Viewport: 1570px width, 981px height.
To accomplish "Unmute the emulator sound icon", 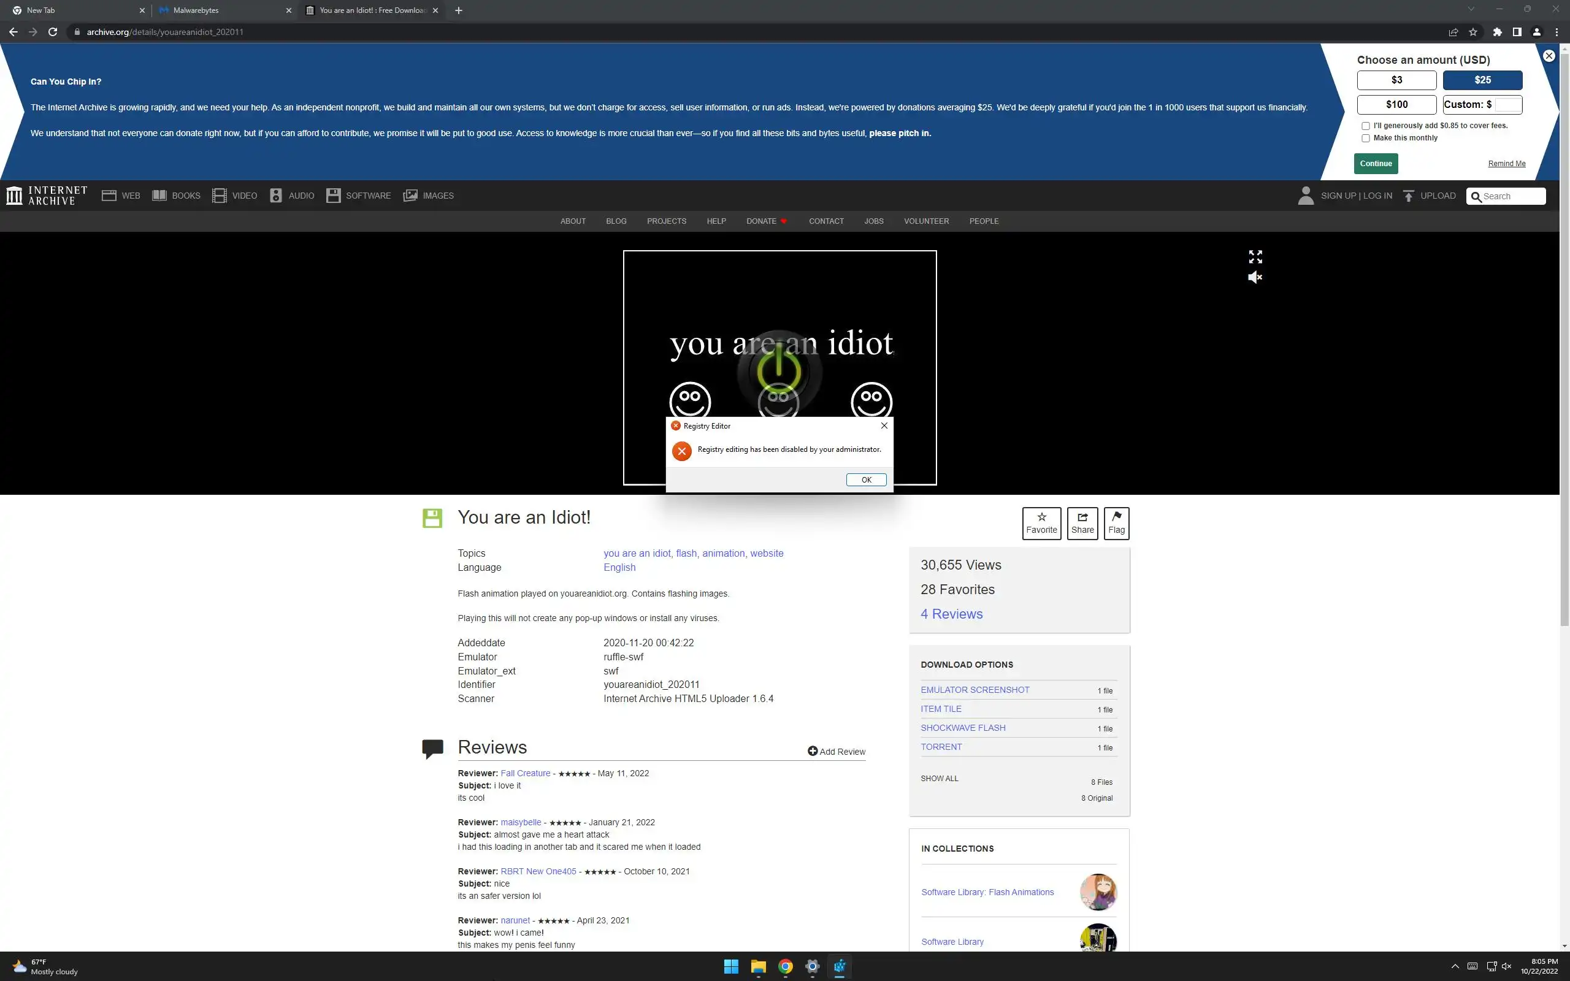I will (x=1255, y=278).
